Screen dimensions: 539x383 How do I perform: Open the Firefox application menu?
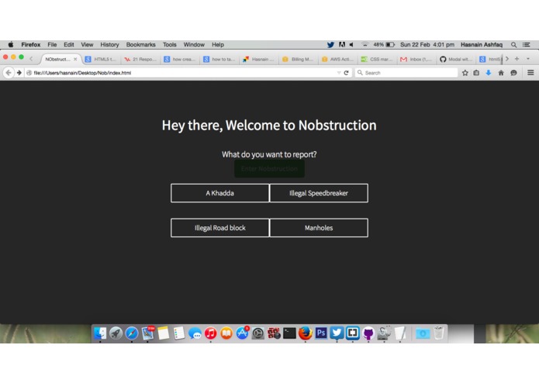31,45
